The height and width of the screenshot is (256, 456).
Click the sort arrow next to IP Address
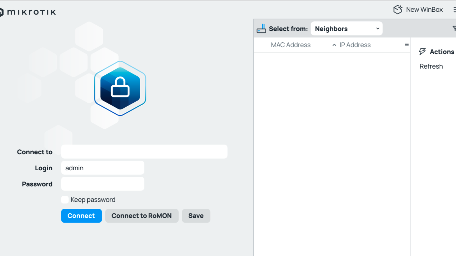(334, 45)
